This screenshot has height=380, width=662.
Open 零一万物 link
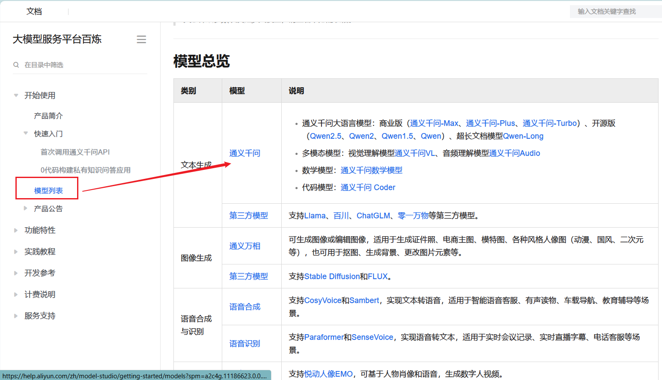[413, 216]
